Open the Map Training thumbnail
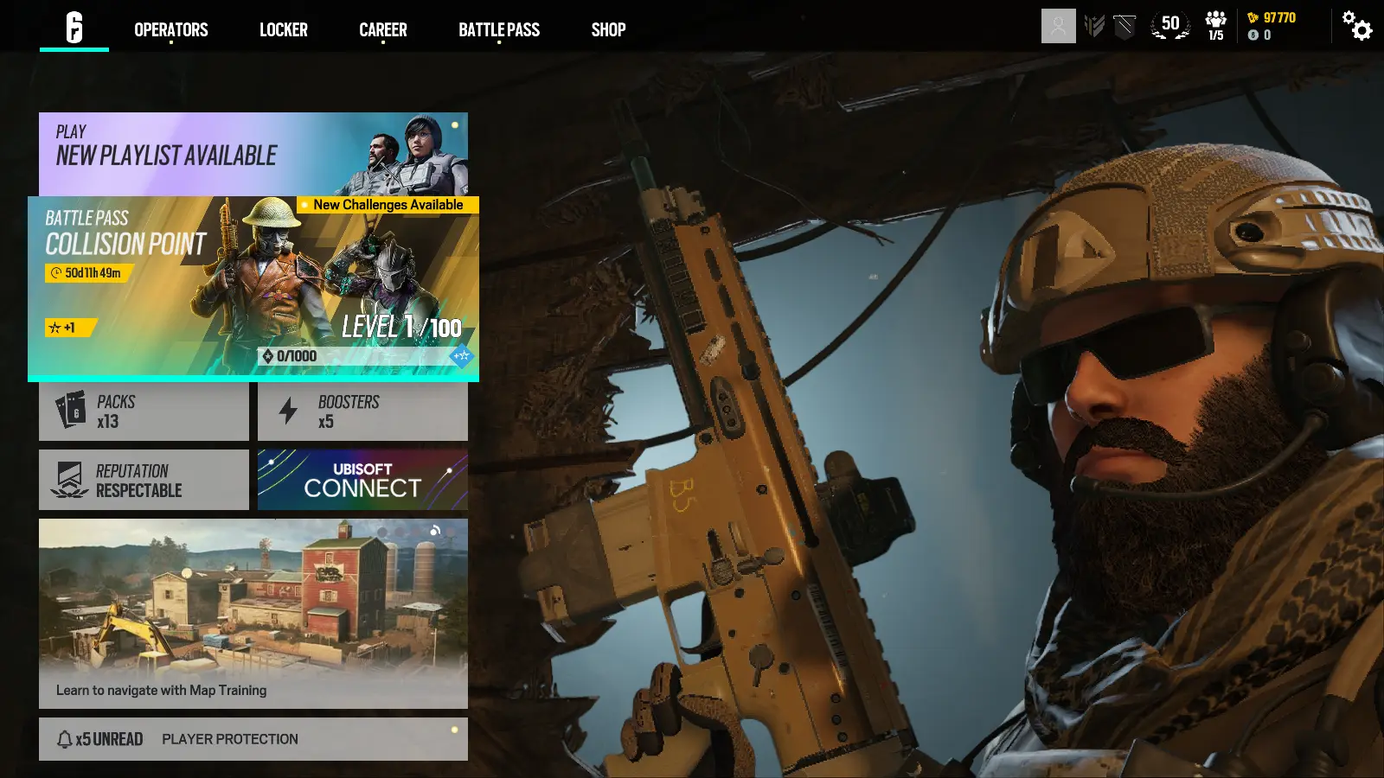The height and width of the screenshot is (778, 1384). point(253,610)
